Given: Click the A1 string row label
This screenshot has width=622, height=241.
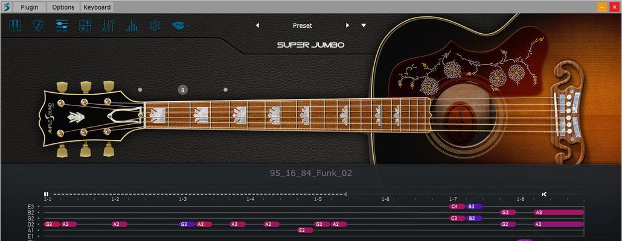Looking at the screenshot, I should pyautogui.click(x=31, y=230).
